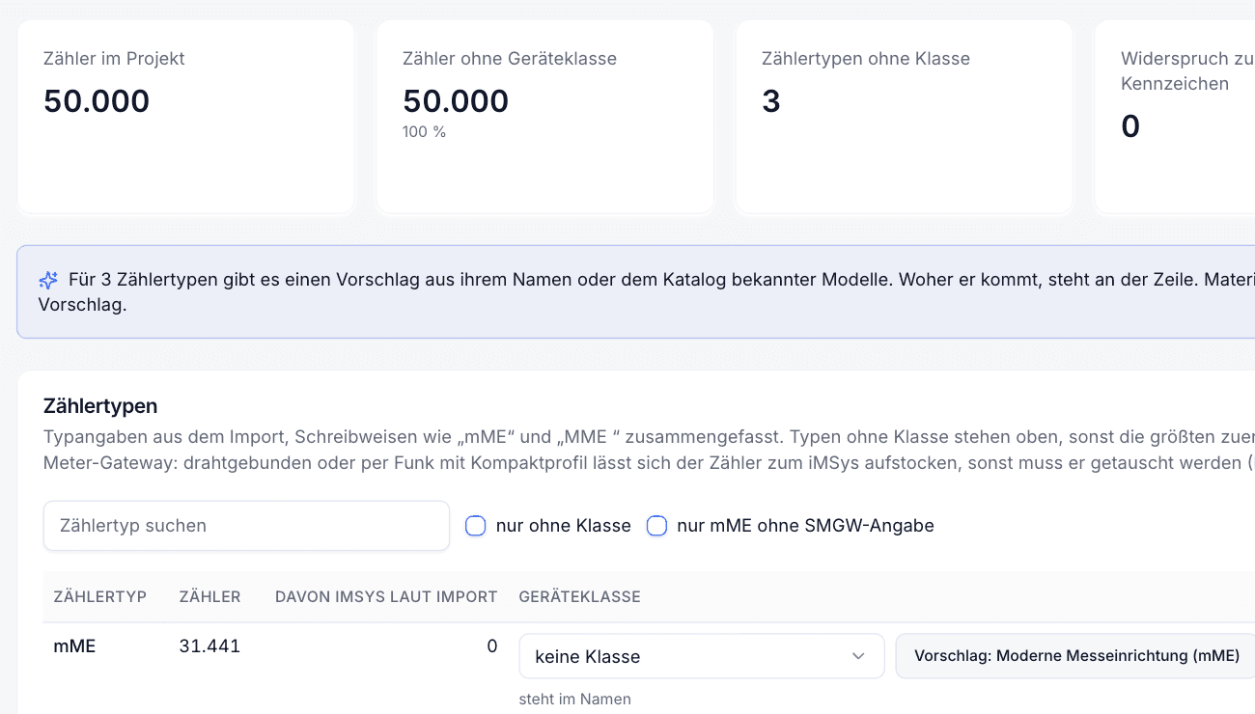Click the 'GERÄTEKLASSE' column header
Image resolution: width=1255 pixels, height=714 pixels.
click(580, 597)
